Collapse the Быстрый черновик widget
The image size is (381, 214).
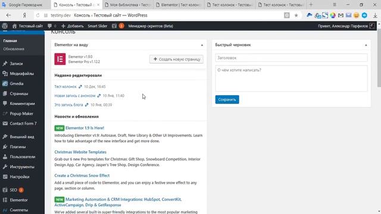pyautogui.click(x=366, y=45)
